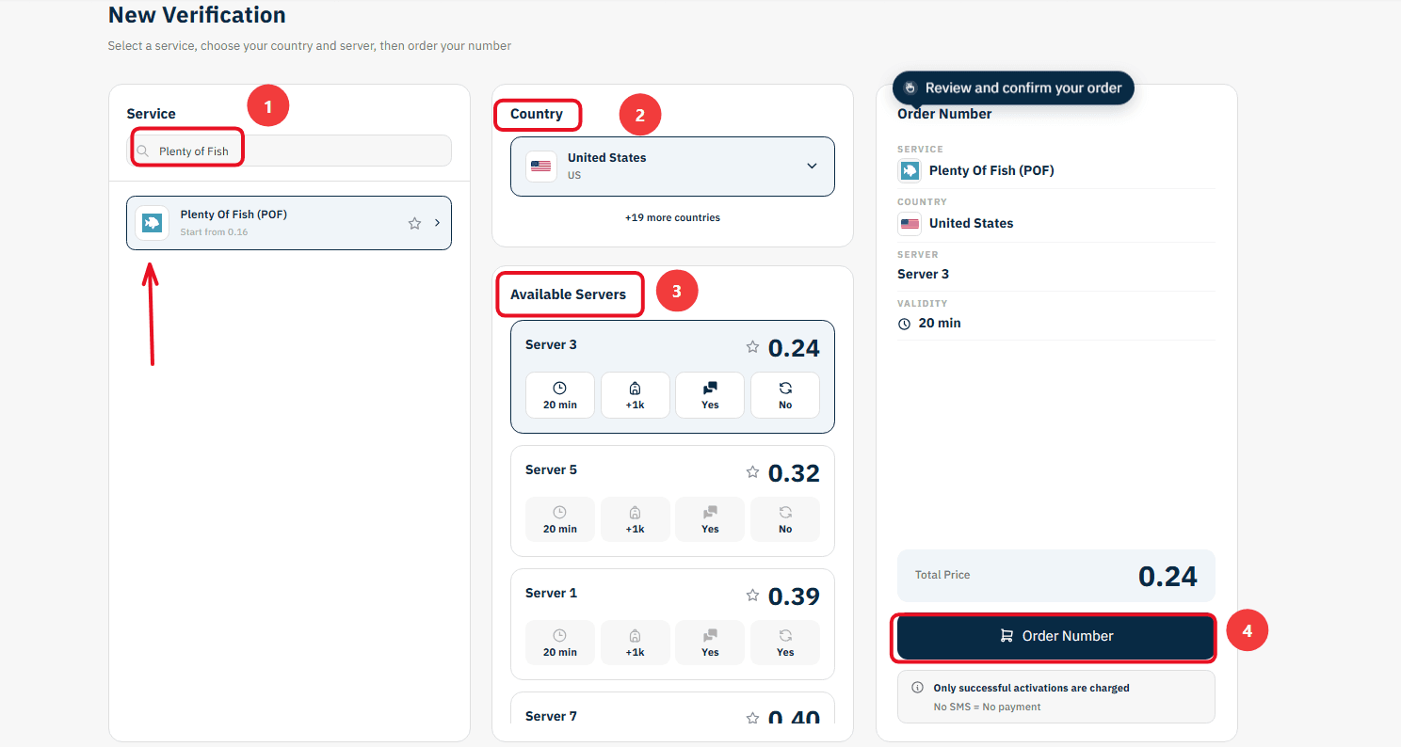Click the clock icon in Server 3
This screenshot has height=747, width=1401.
tap(559, 388)
